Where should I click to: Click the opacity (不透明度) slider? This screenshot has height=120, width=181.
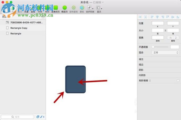[160, 47]
